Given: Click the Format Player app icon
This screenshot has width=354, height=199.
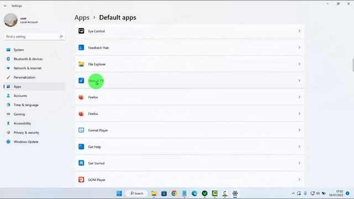Looking at the screenshot, I should 81,130.
